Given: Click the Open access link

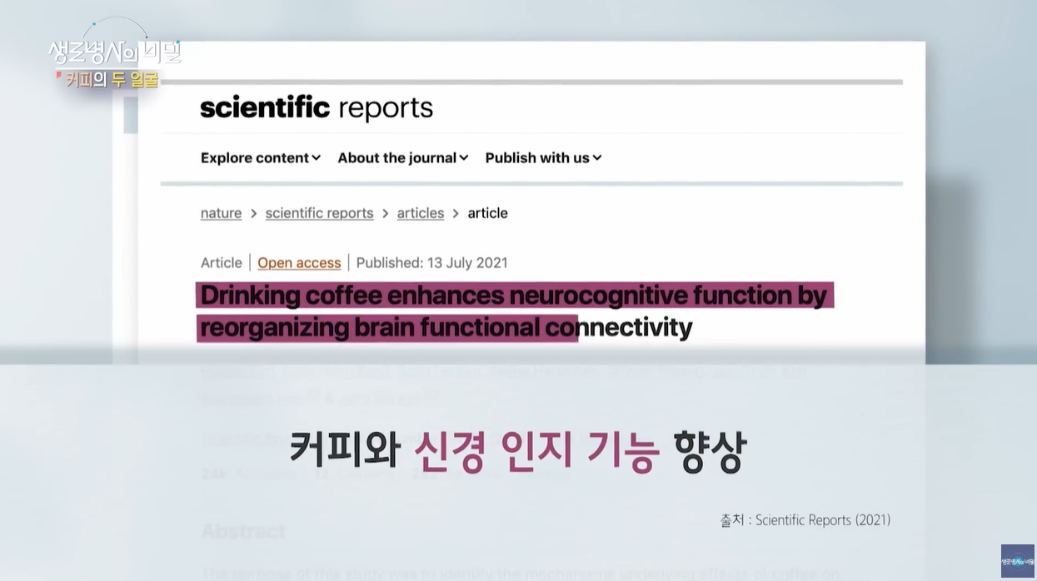Looking at the screenshot, I should click(x=299, y=262).
